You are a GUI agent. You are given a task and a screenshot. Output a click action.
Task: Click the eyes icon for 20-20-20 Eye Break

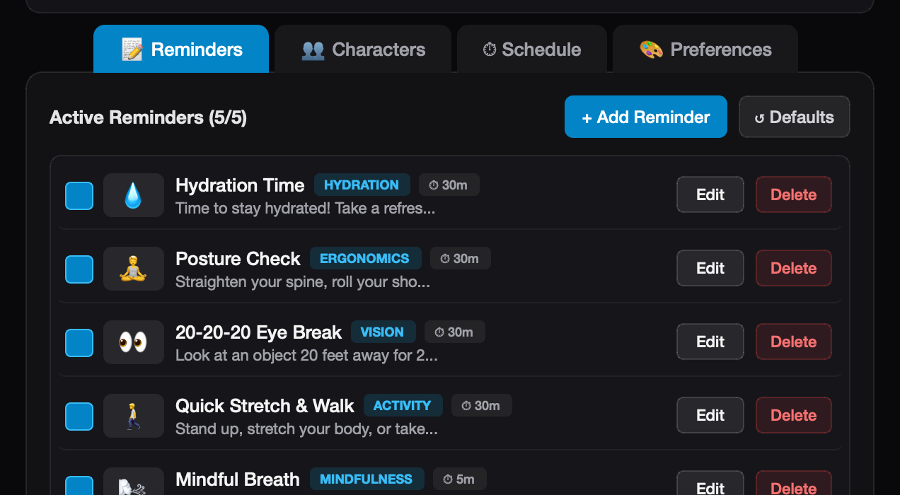pyautogui.click(x=133, y=342)
